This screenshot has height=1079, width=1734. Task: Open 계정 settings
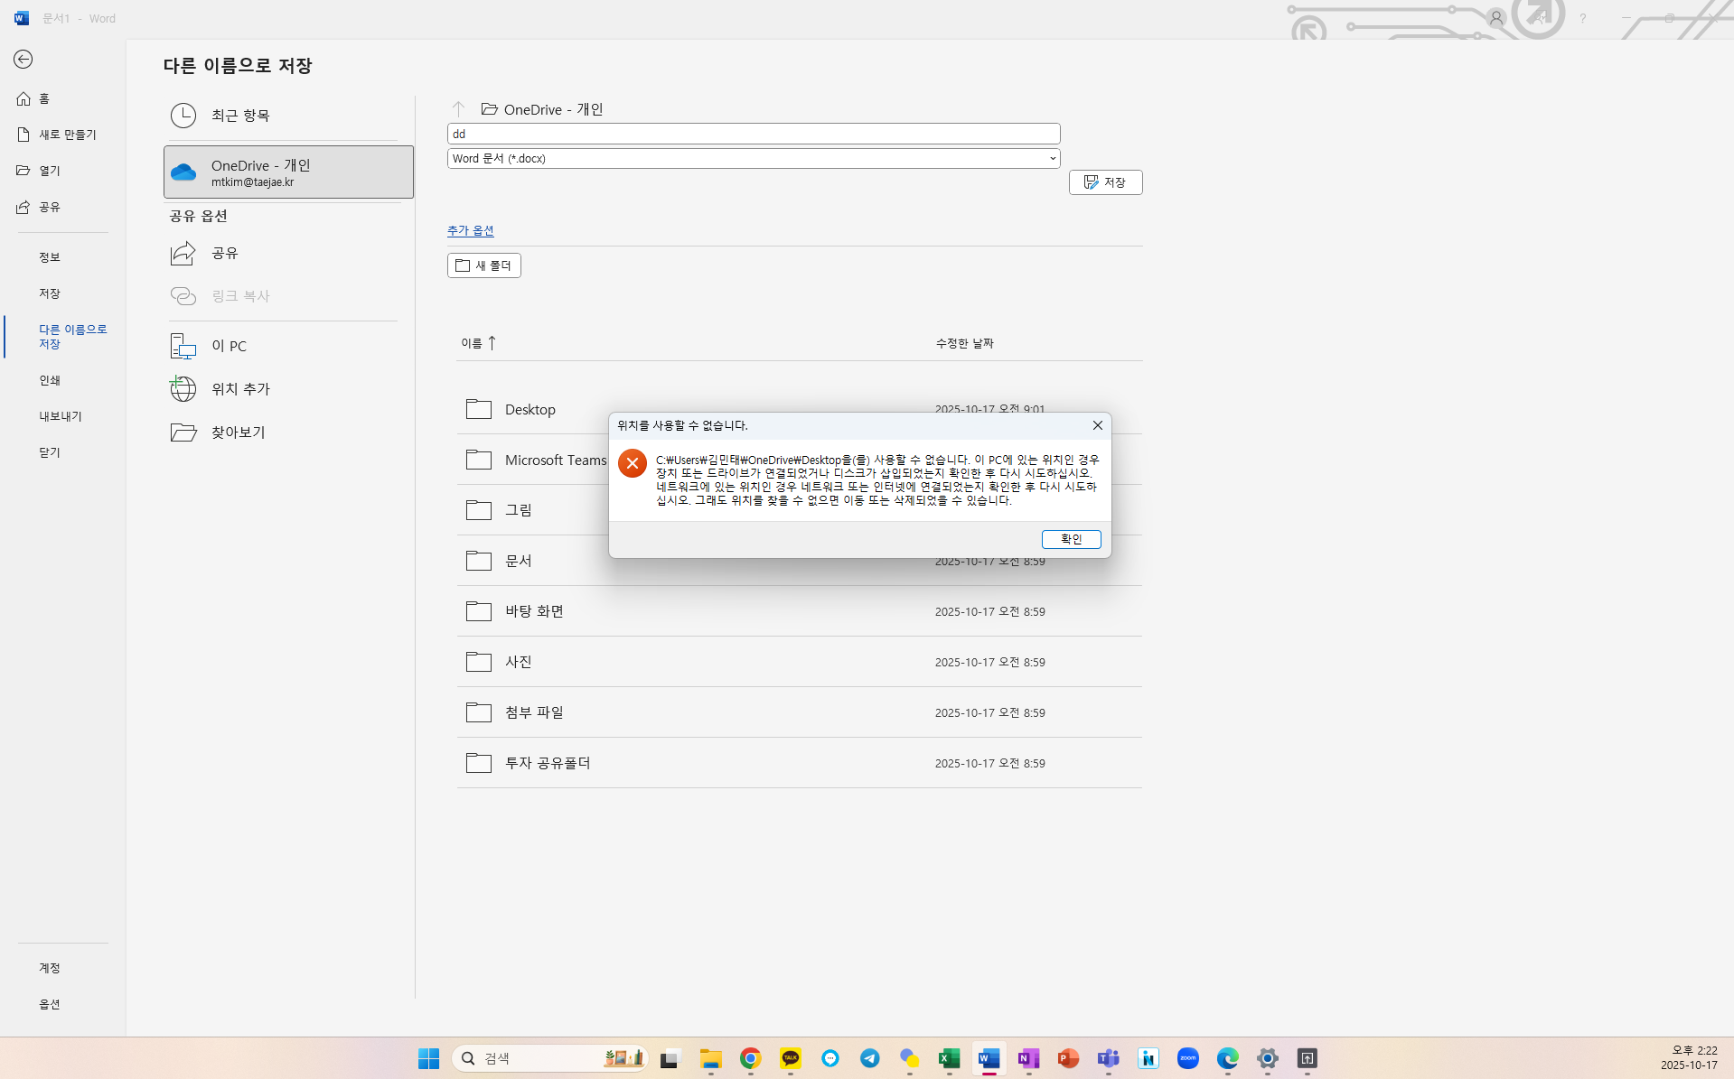click(50, 968)
